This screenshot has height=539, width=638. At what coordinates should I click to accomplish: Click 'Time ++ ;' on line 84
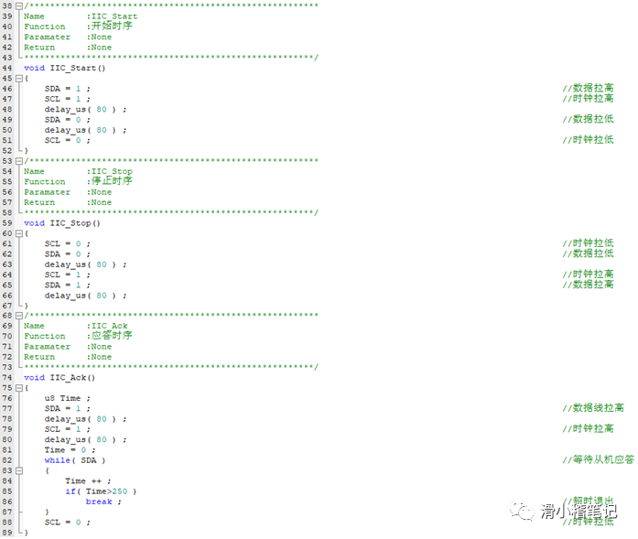click(88, 480)
